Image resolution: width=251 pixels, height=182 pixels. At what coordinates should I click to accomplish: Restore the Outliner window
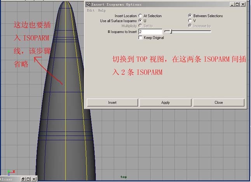[23, 179]
